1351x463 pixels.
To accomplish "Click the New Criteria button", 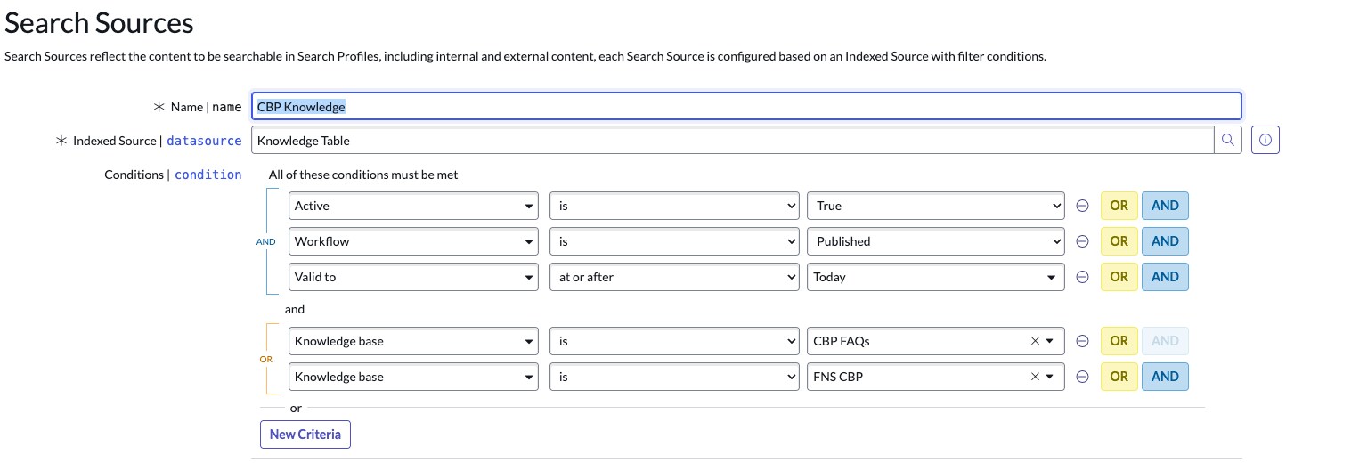I will [x=305, y=435].
